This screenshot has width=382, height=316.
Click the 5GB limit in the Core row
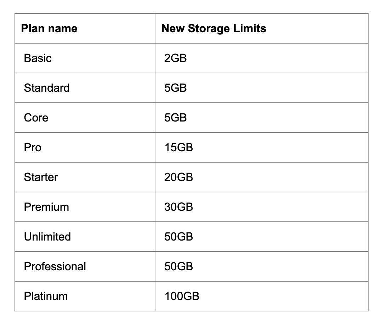pos(175,118)
